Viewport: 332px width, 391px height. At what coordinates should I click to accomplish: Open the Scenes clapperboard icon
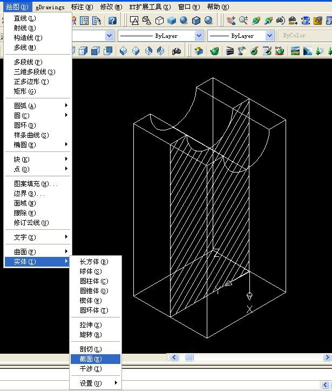point(229,51)
